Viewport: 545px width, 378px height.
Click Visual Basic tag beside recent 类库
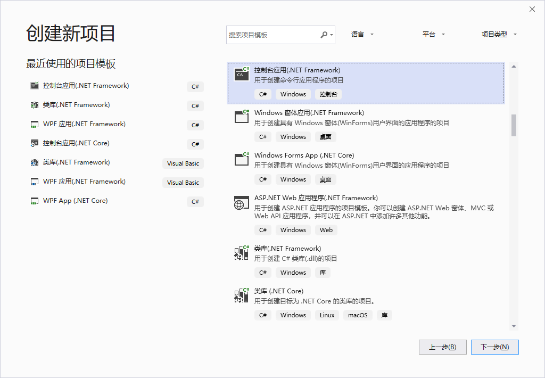click(x=183, y=163)
